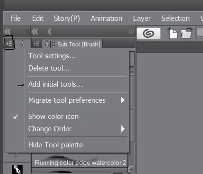Screen dimensions: 203x174
Task: Click the Tool palette menu icon
Action: 9,44
